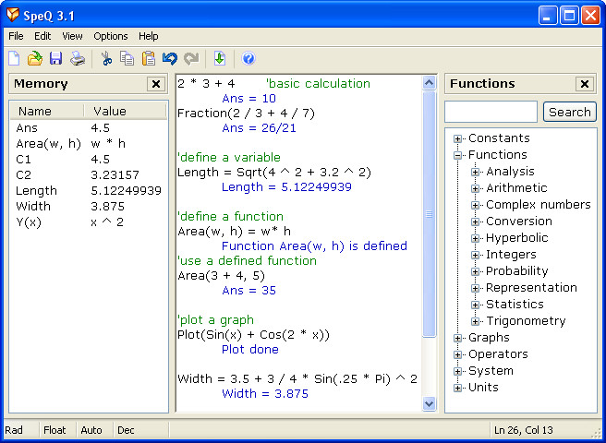Open help via the question mark icon

click(248, 59)
